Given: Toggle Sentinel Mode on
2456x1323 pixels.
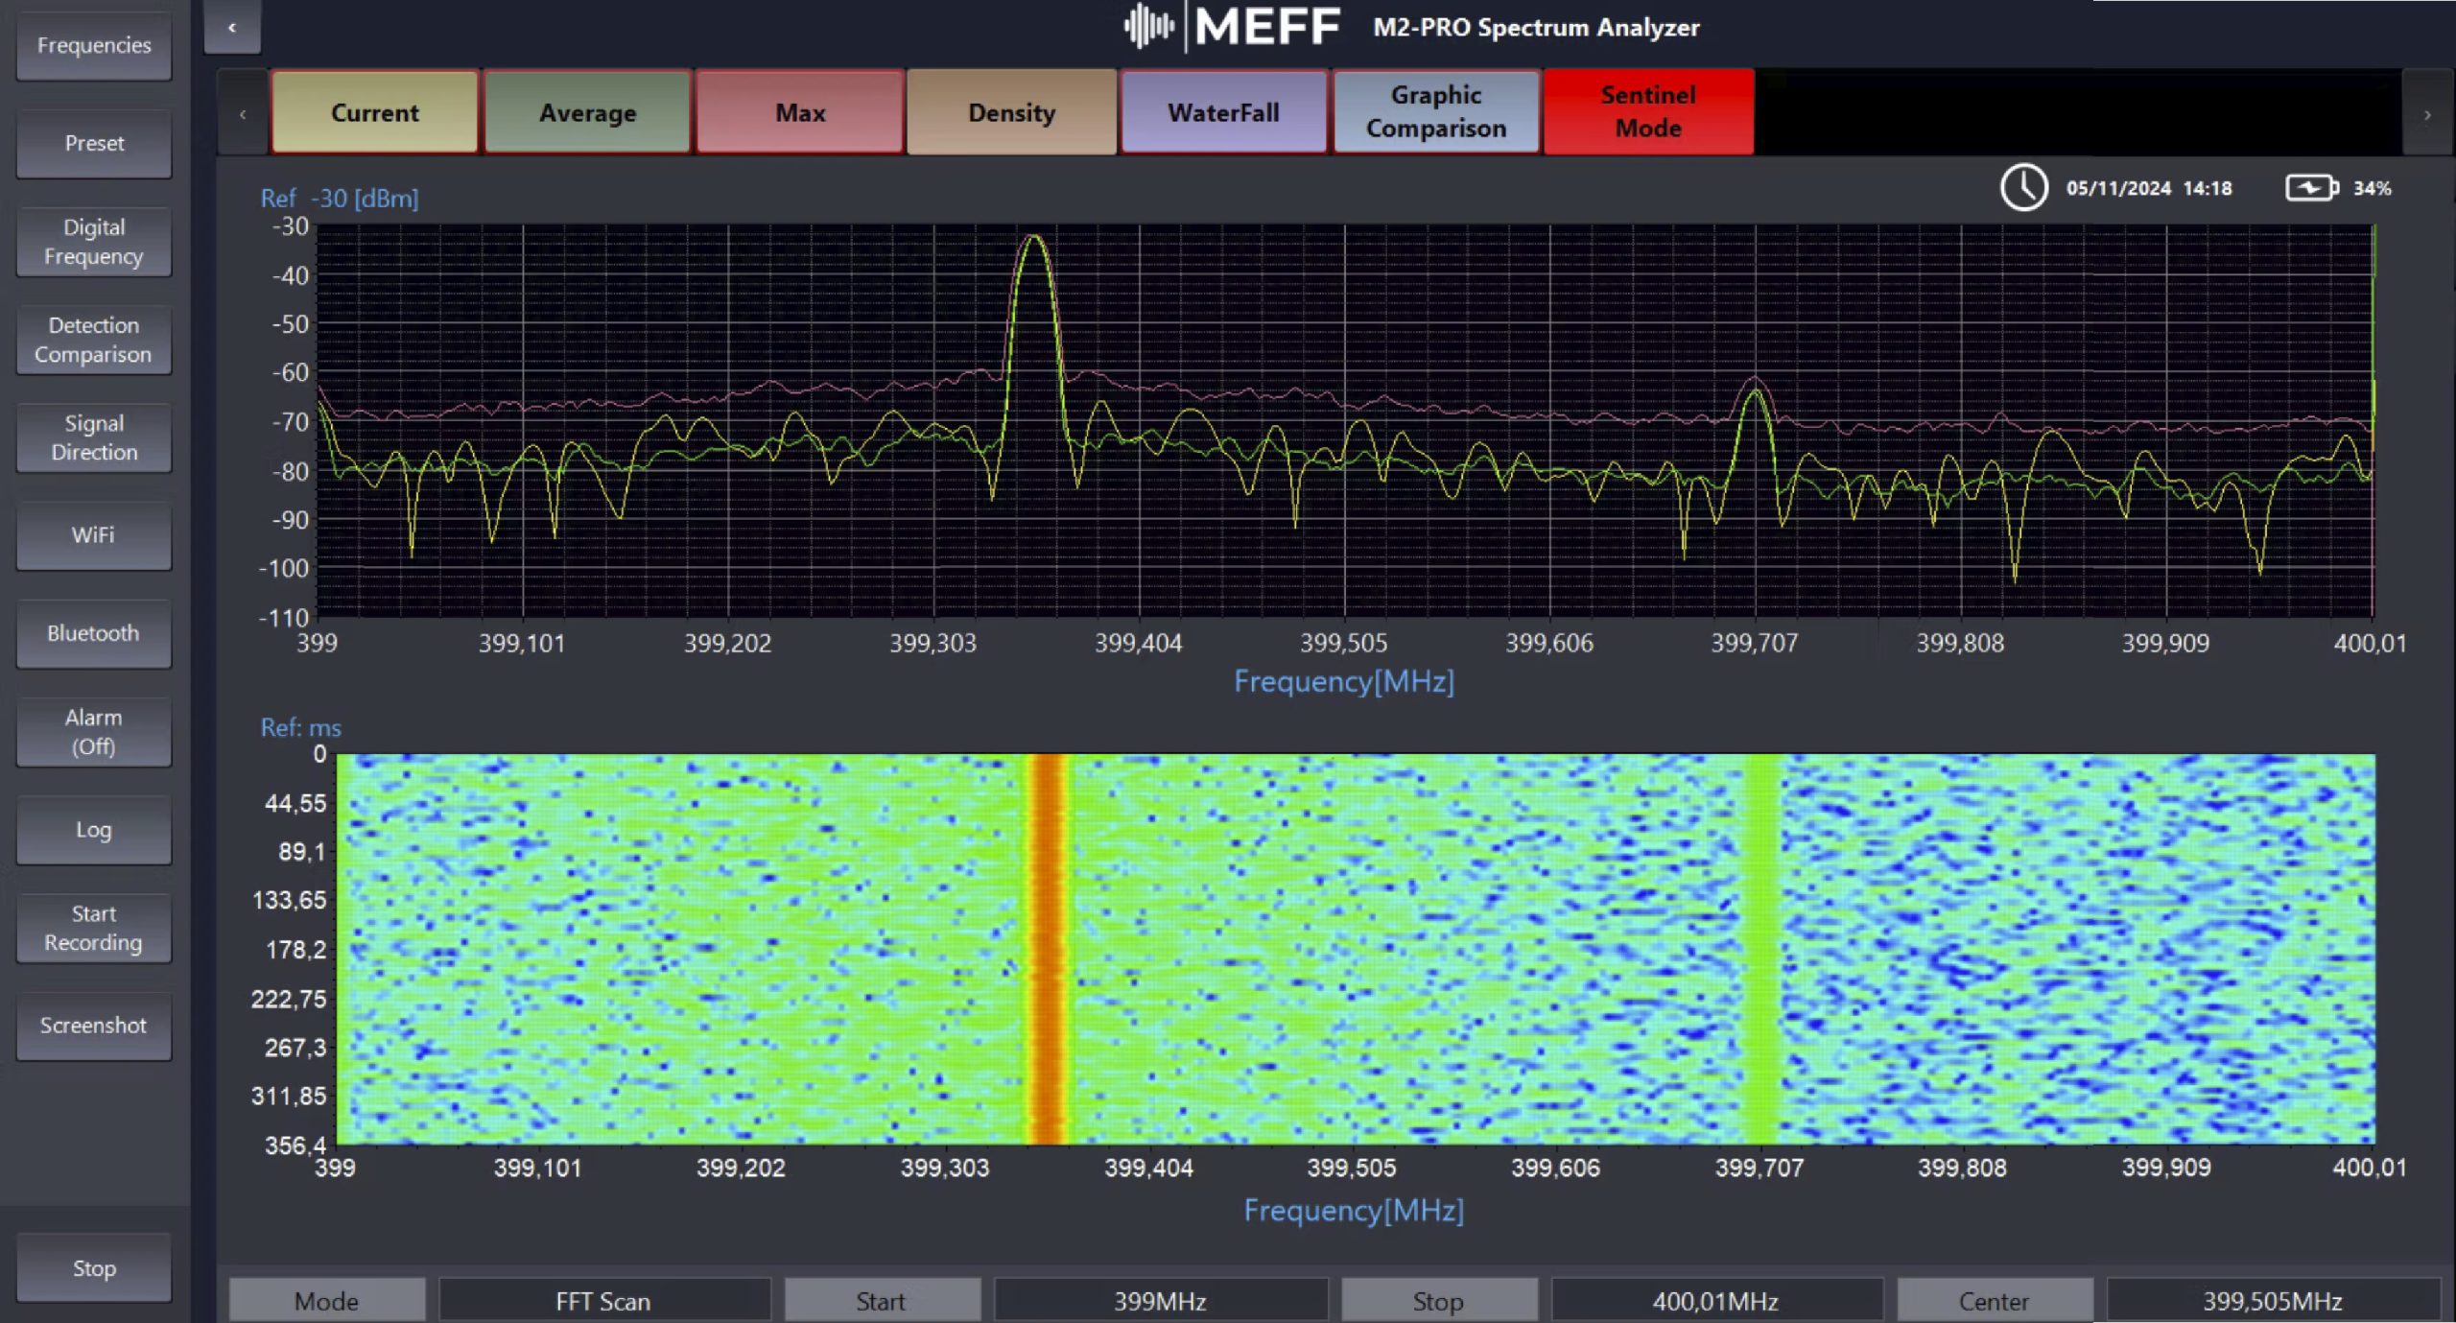Looking at the screenshot, I should click(1647, 112).
